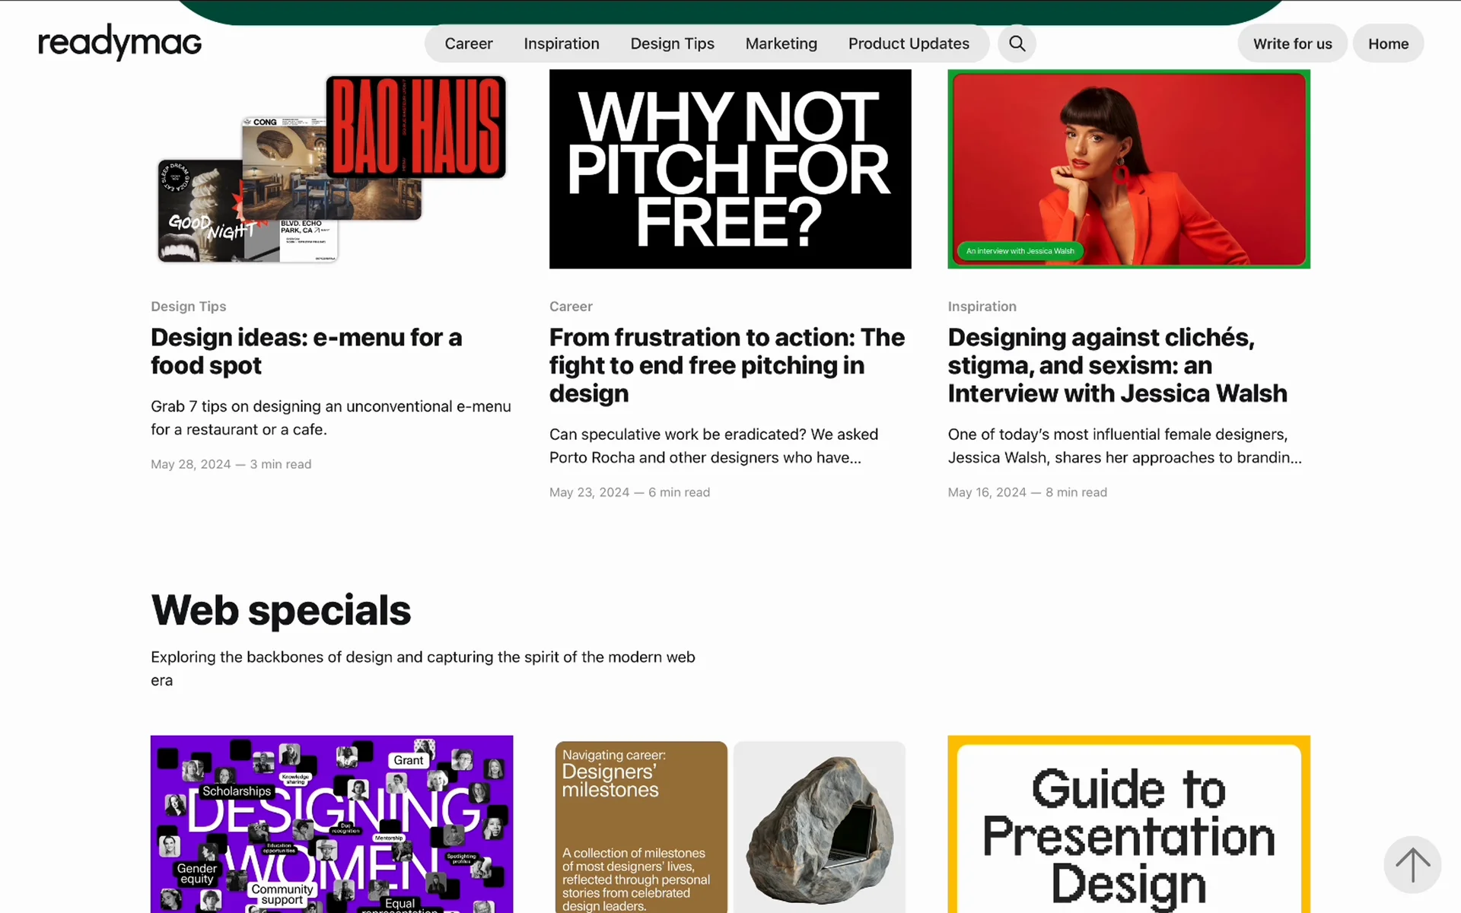Open the Why Not Pitch For Free image
This screenshot has width=1461, height=913.
point(730,169)
